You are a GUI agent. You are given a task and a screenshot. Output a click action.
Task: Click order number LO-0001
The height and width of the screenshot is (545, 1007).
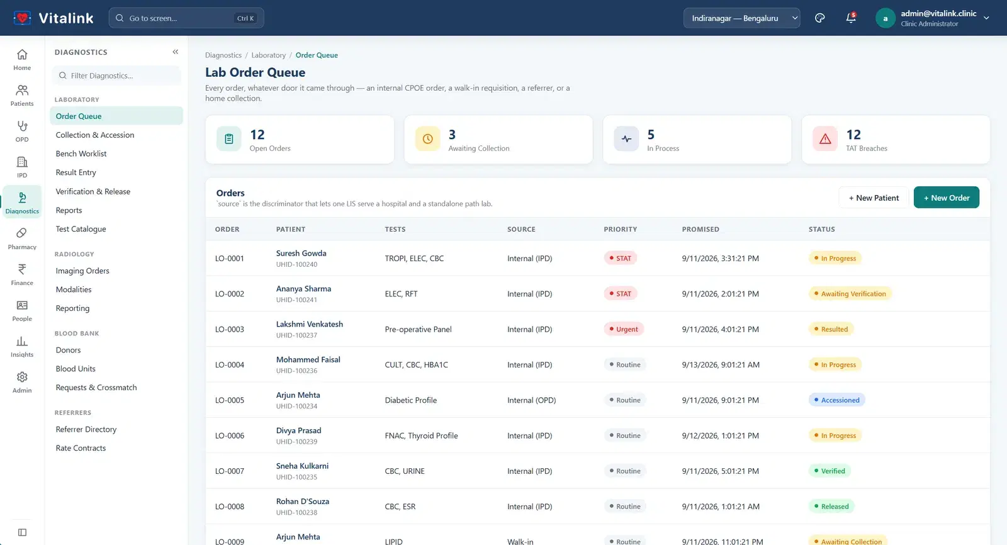tap(230, 259)
